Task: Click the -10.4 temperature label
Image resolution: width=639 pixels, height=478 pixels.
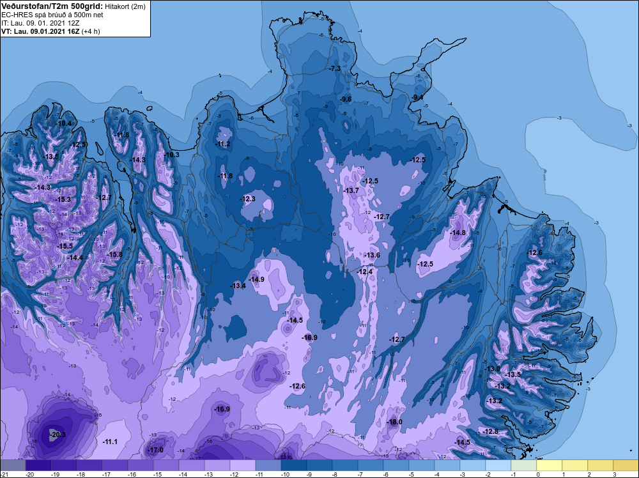Action: click(x=63, y=123)
